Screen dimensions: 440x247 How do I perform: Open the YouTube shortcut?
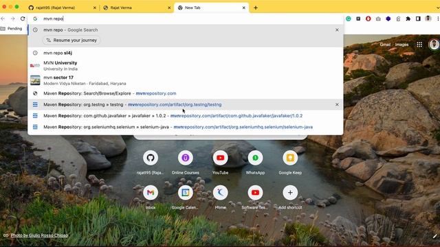pyautogui.click(x=220, y=162)
